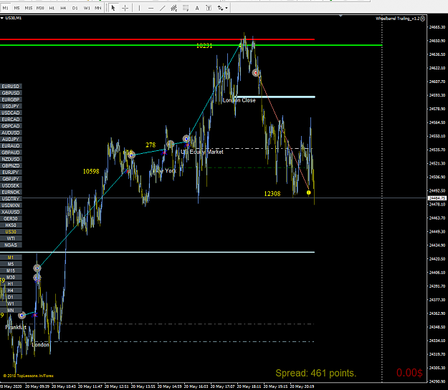The image size is (448, 390).
Task: Click the on-chart MN panel button
Action: click(11, 310)
